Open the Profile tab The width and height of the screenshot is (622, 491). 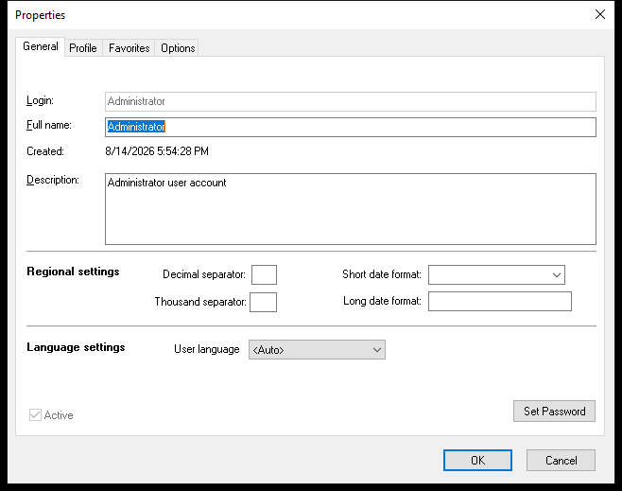pyautogui.click(x=83, y=48)
